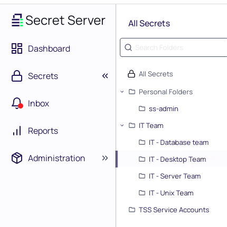Screen dimensions: 227x227
Task: Click the Administration cube icon
Action: coord(17,158)
